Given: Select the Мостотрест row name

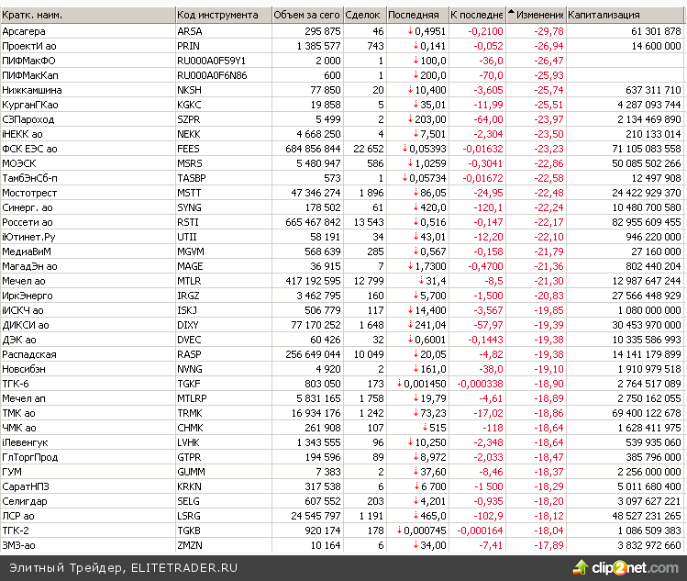Looking at the screenshot, I should 29,193.
